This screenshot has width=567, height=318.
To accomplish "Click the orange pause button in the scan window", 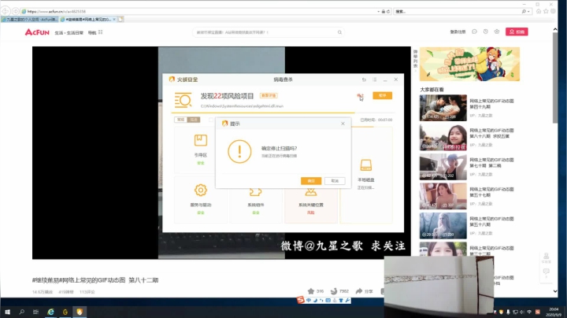I will coord(382,95).
